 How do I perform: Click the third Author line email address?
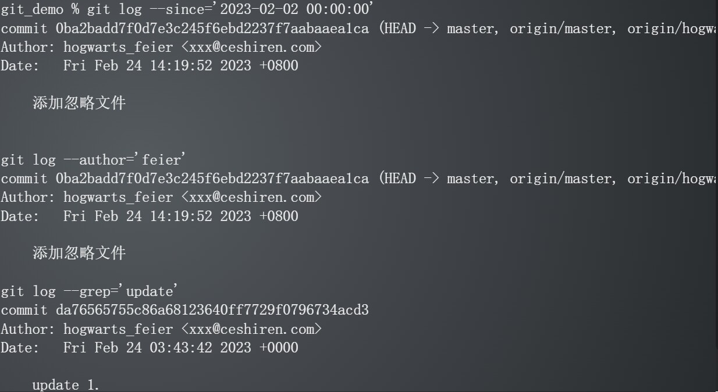click(x=252, y=329)
